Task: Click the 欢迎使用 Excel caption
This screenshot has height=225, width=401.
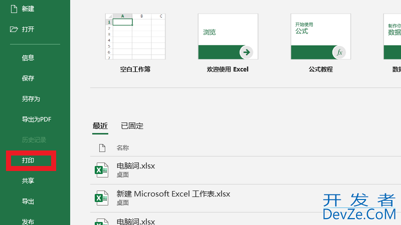Action: (228, 69)
